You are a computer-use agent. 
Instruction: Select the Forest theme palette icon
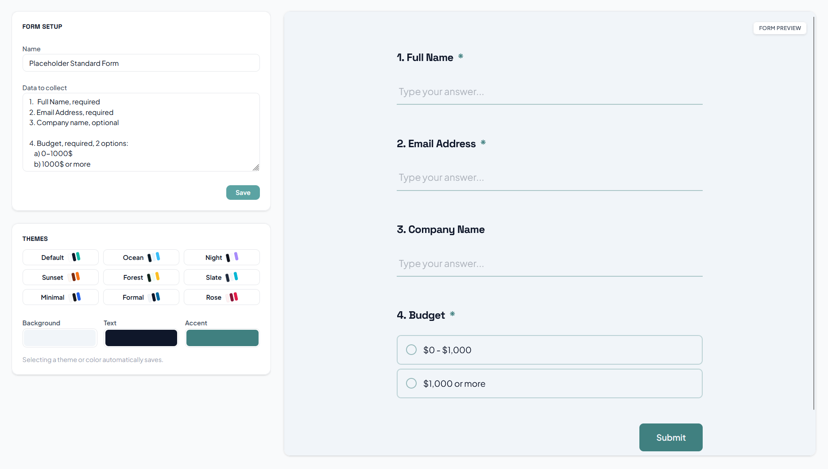pyautogui.click(x=153, y=277)
